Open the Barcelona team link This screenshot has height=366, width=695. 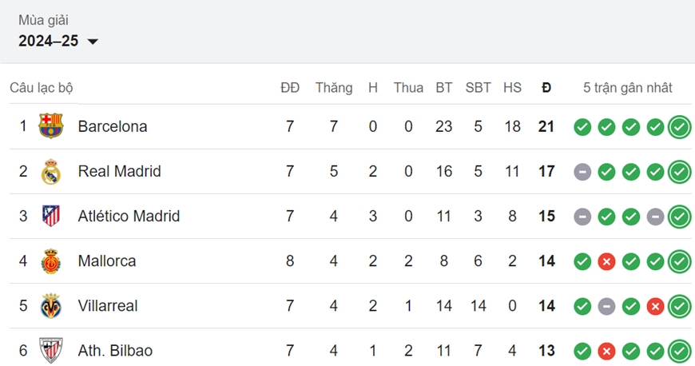113,126
